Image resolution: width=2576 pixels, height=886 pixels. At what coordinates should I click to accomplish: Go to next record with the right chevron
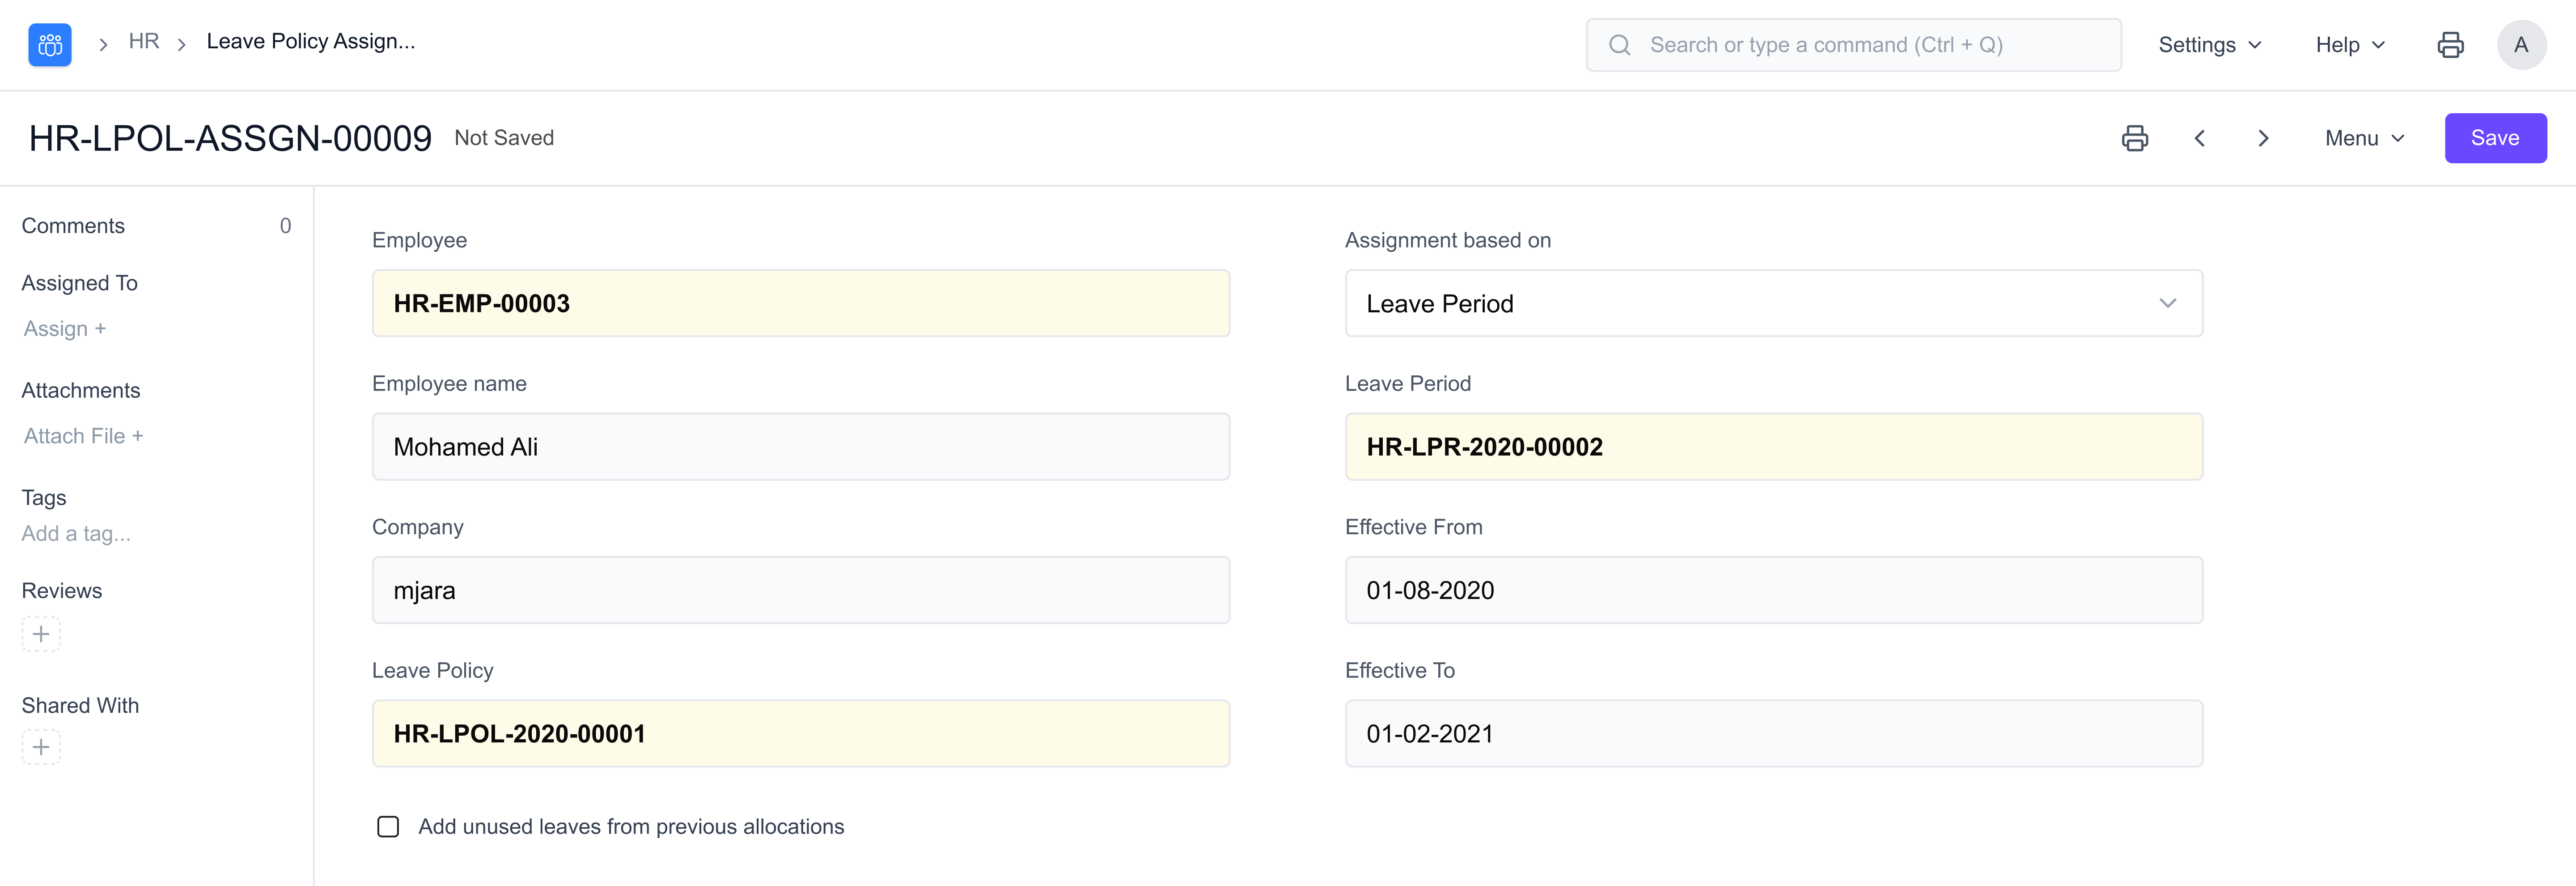pyautogui.click(x=2263, y=138)
